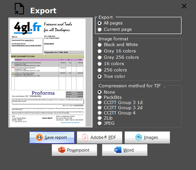
Task: Export report to Word
Action: [125, 150]
